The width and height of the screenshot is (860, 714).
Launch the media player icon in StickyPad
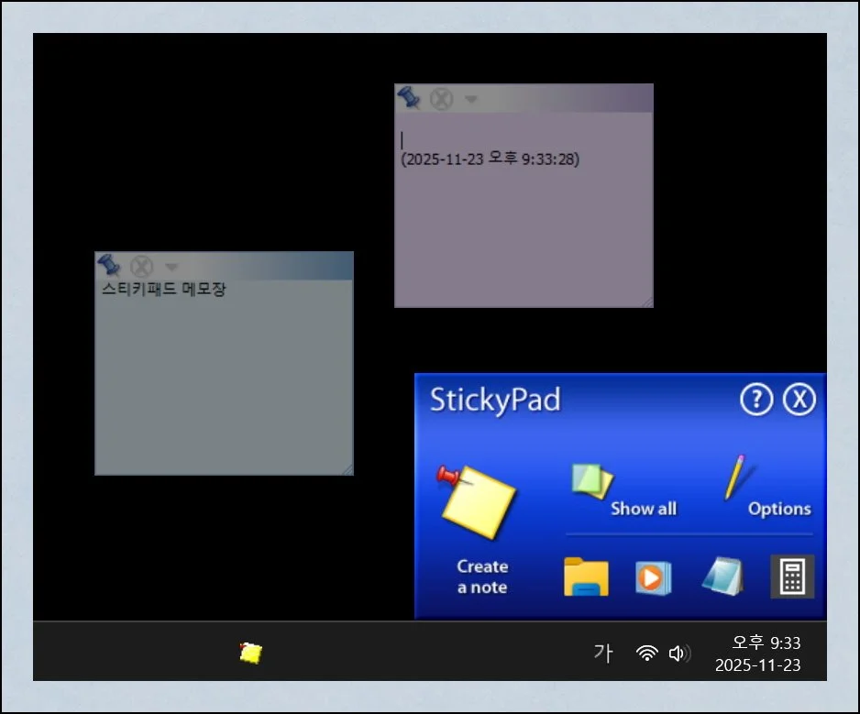click(x=654, y=577)
